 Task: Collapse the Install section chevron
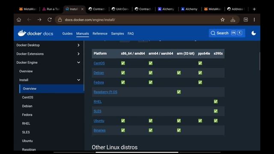coord(79,80)
